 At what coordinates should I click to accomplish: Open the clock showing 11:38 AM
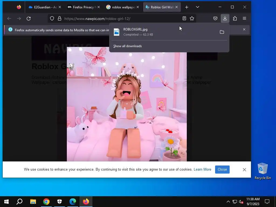click(253, 202)
